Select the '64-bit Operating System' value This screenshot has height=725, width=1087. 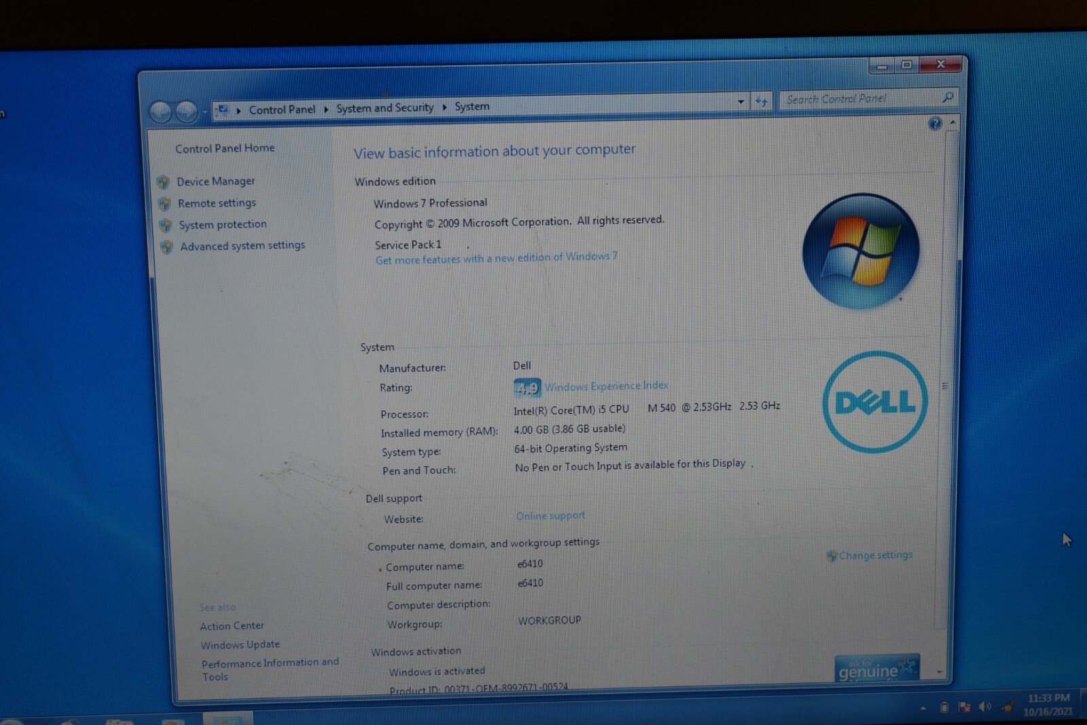571,448
